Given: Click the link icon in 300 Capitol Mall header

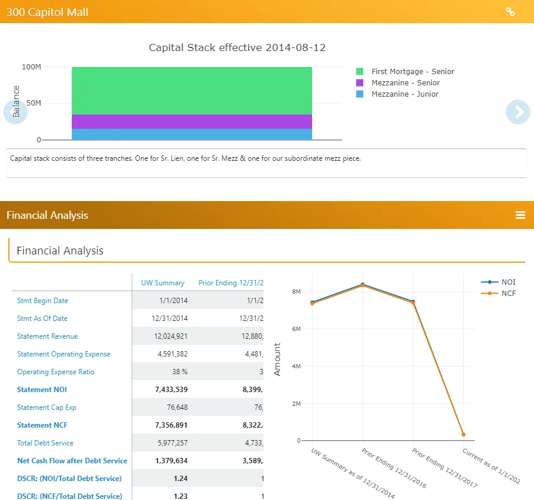Looking at the screenshot, I should [510, 12].
